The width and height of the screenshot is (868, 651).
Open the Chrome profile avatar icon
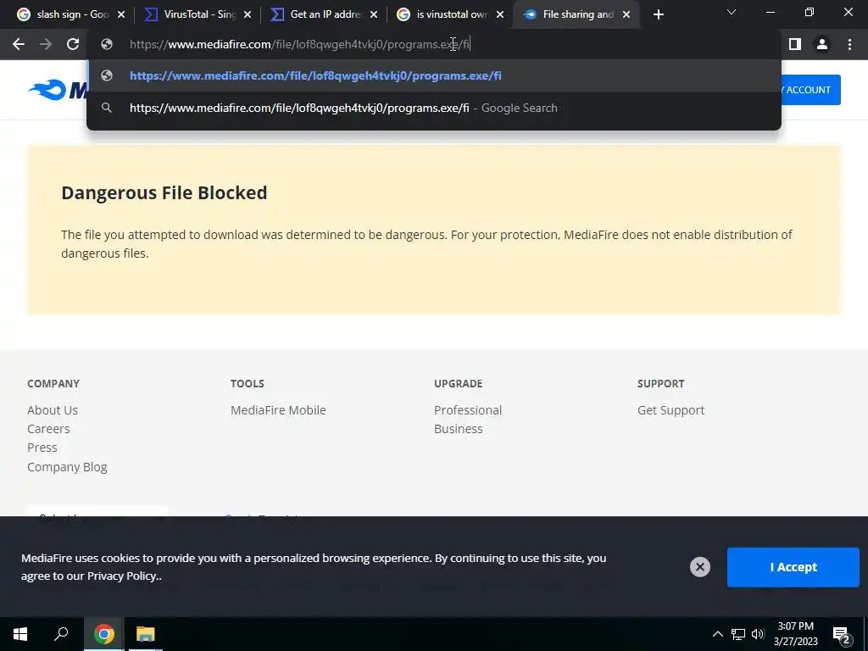[822, 44]
